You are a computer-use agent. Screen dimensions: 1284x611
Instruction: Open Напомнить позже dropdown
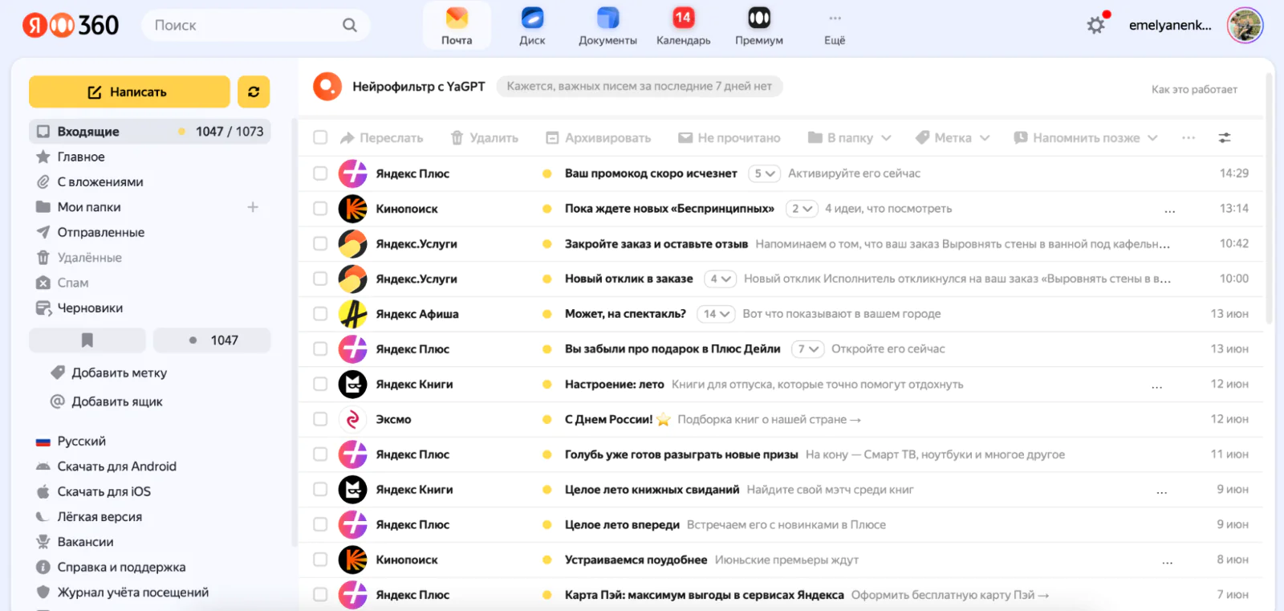(1086, 138)
